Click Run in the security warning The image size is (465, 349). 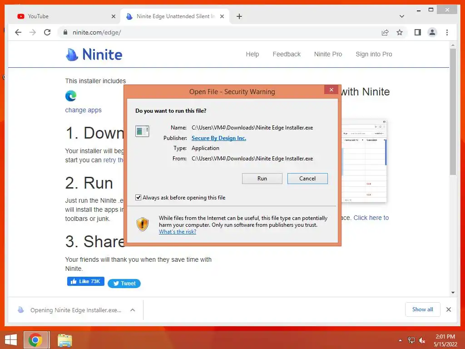click(262, 179)
